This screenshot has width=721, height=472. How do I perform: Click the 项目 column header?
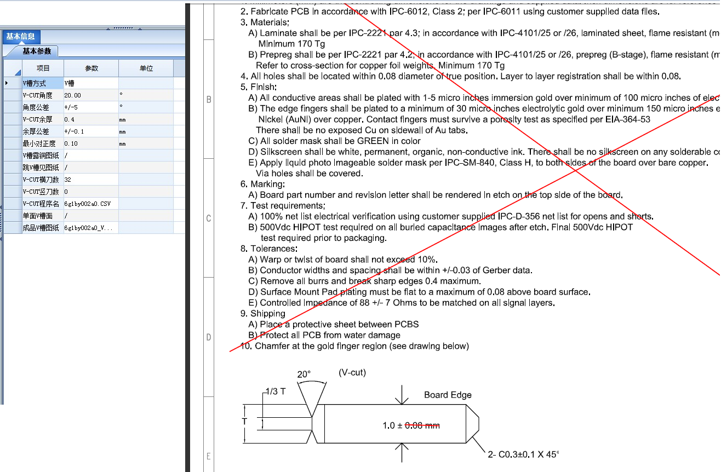coord(43,68)
